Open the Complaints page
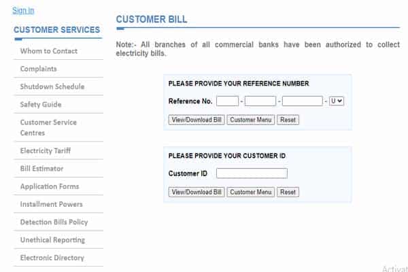408x272 pixels. 39,69
